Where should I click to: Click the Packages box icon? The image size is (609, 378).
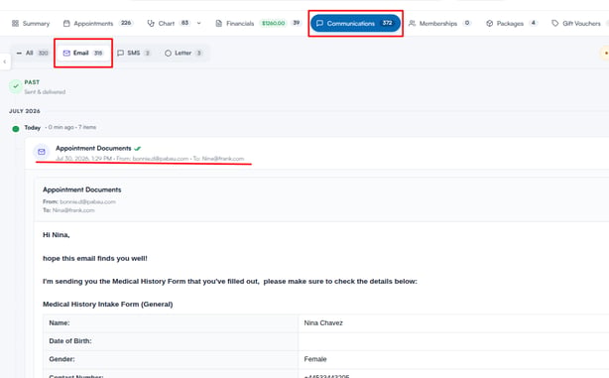point(489,23)
